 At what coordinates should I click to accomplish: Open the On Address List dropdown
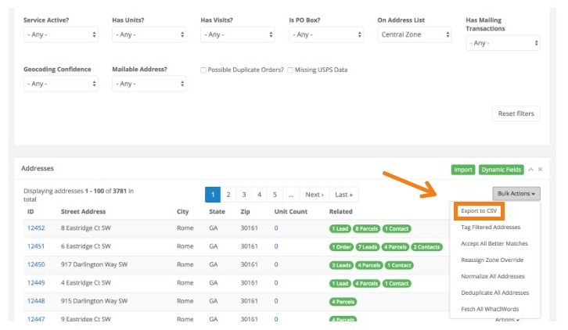[413, 34]
